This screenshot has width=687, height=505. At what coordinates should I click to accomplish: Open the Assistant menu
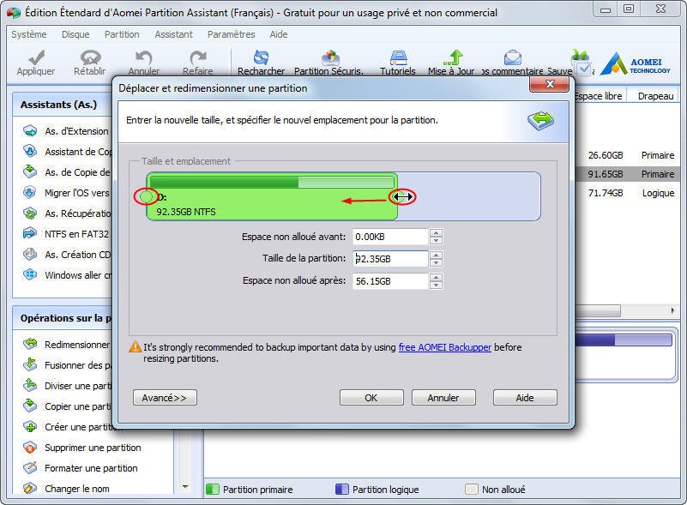(173, 34)
